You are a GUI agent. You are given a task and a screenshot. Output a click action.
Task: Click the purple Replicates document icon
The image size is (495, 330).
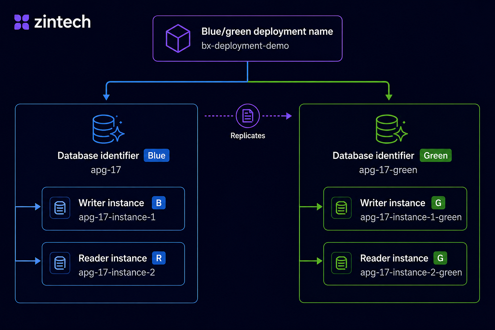[x=248, y=116]
